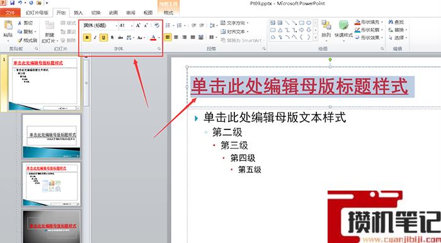Click Replace (替换) button
441x243 pixels.
coord(398,30)
